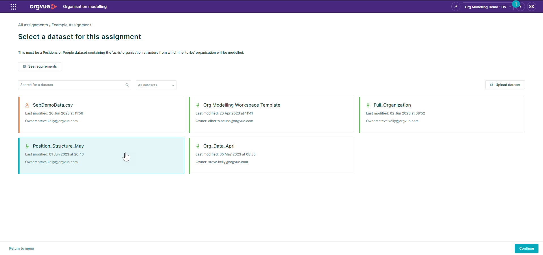Click 'Last modified: 02 Jun 2023 at 08:52'
This screenshot has width=543, height=255.
[395, 113]
